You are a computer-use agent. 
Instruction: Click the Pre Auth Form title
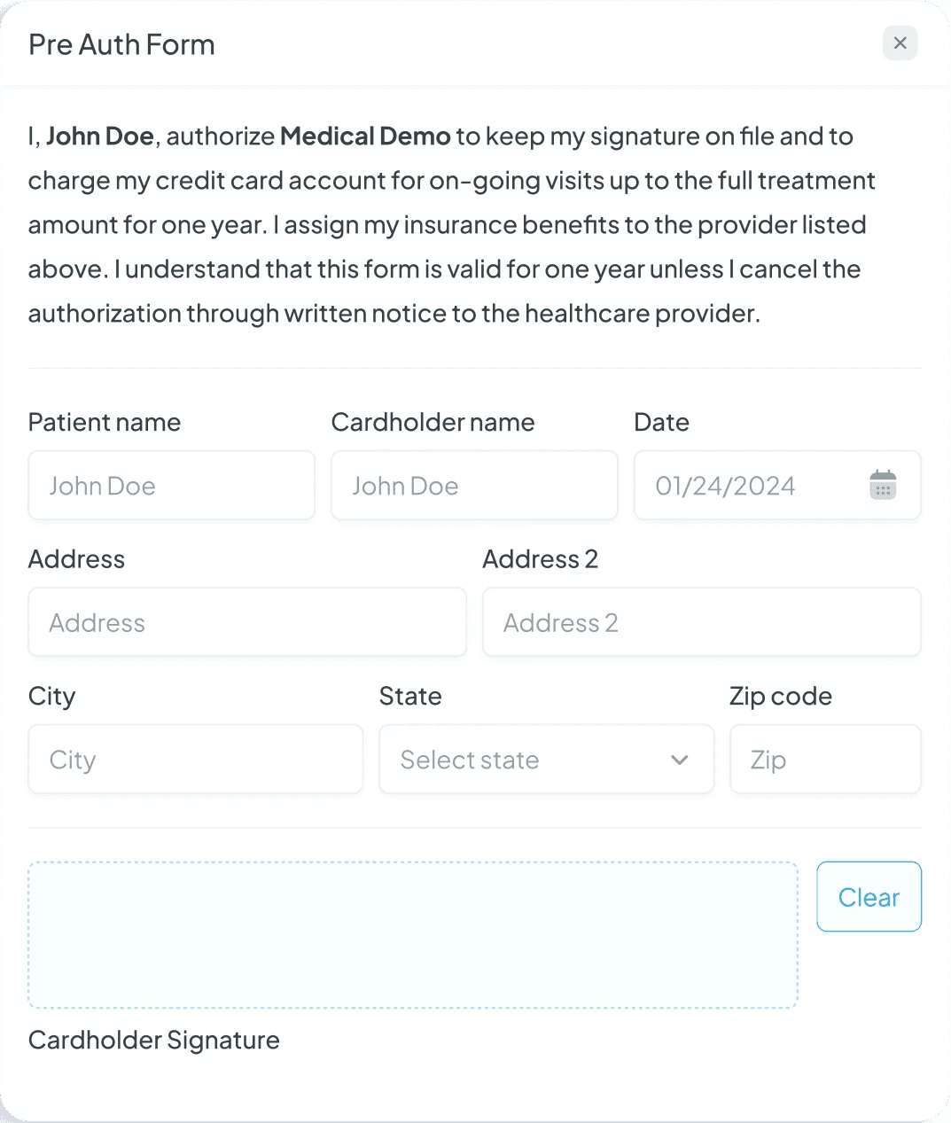click(x=121, y=45)
